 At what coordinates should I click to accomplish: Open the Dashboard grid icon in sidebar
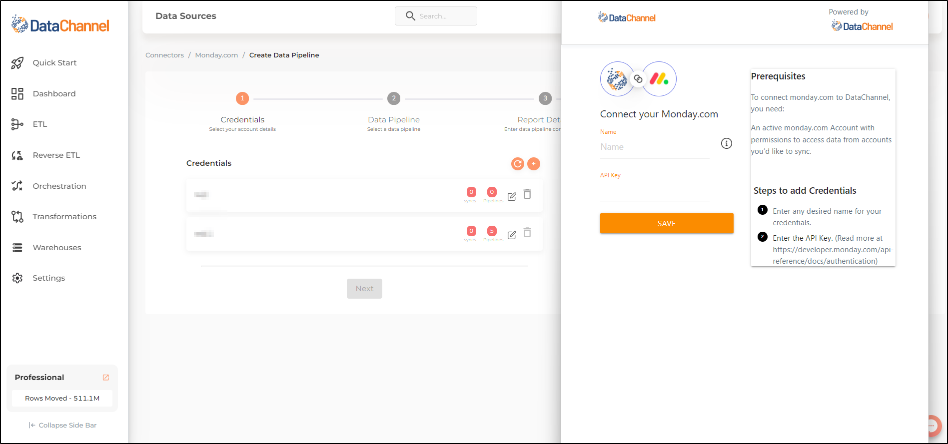17,94
